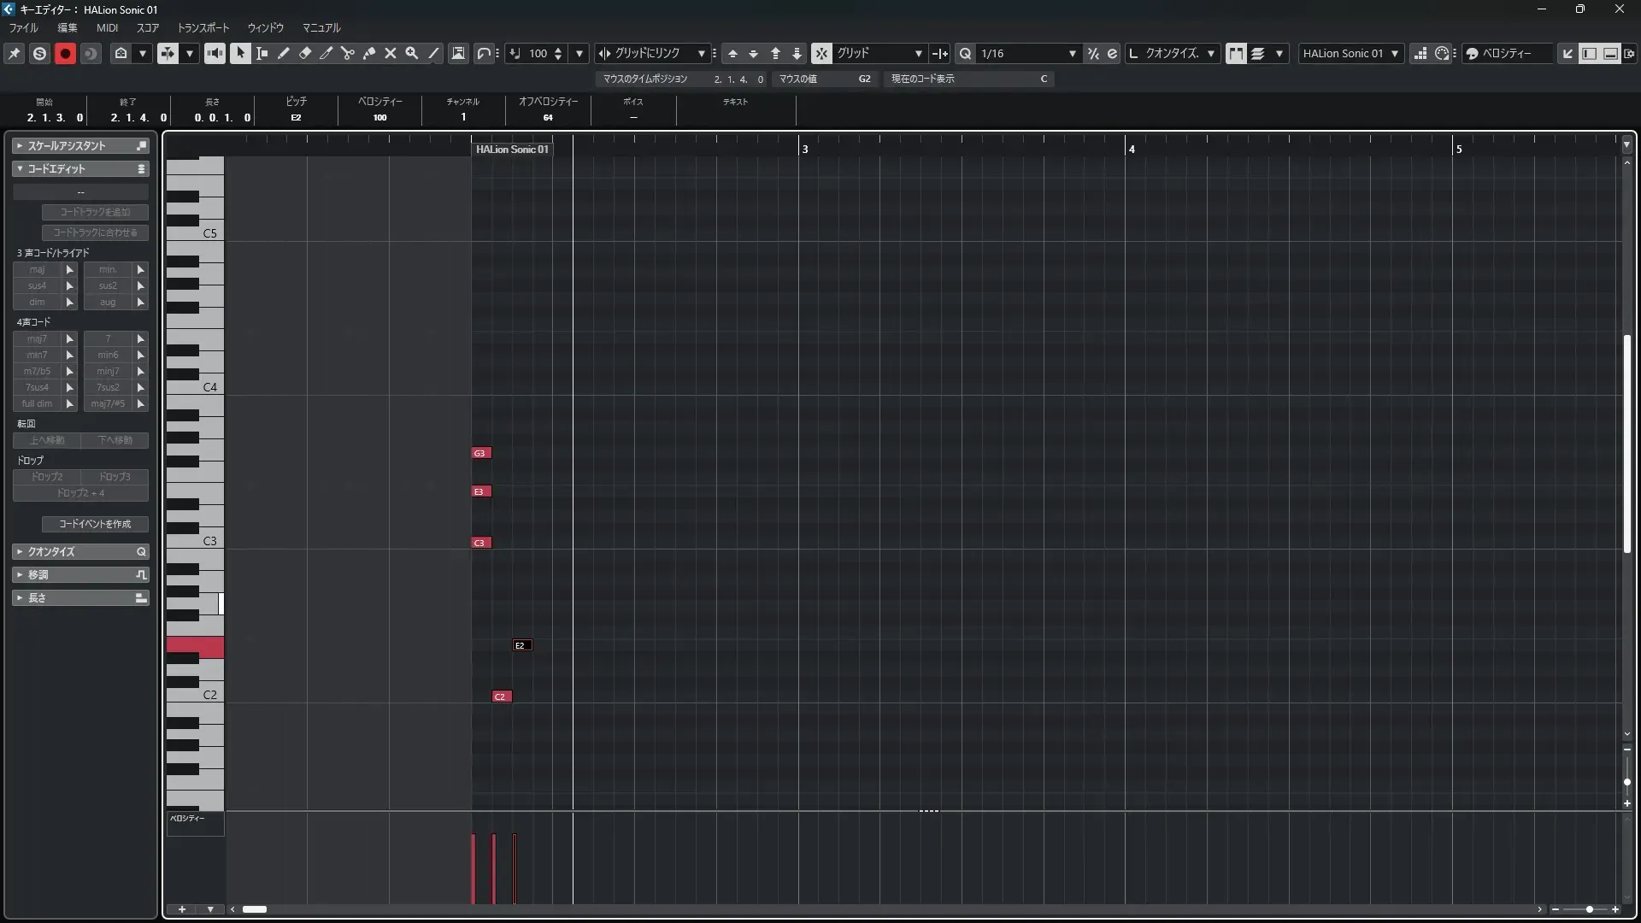
Task: Select the Draw pencil tool
Action: [x=284, y=53]
